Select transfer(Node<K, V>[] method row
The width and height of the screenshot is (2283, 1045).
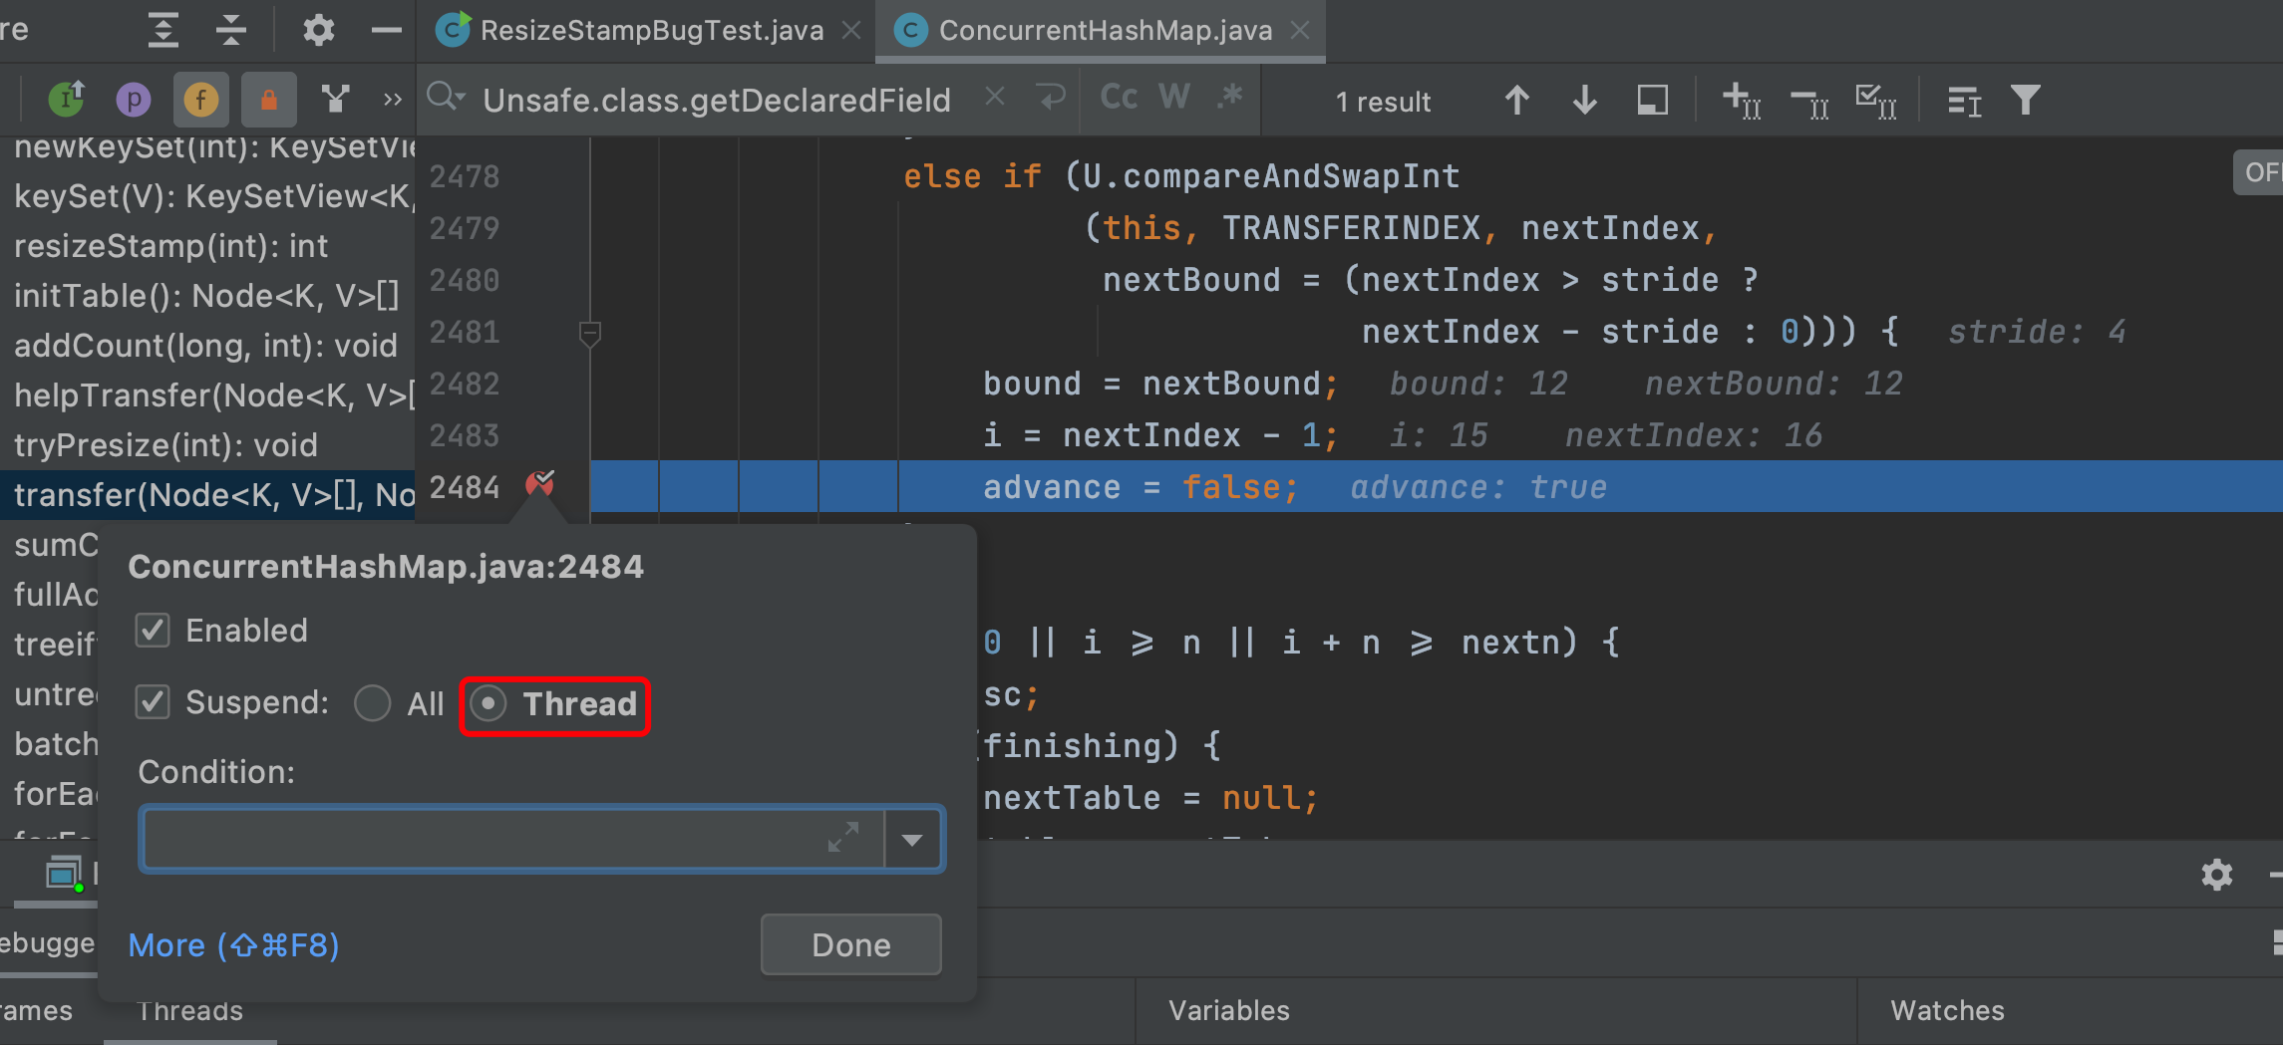tap(207, 495)
